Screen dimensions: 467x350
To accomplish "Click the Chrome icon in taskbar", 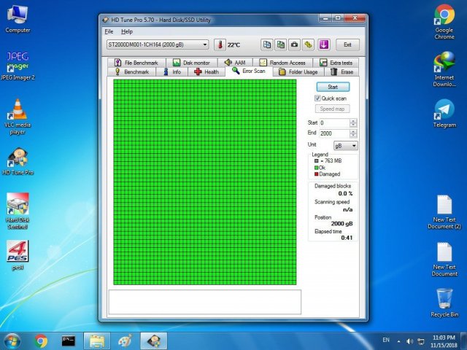I will coord(41,341).
